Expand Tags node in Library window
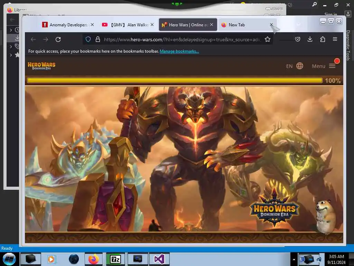The height and width of the screenshot is (266, 354). [x=11, y=47]
